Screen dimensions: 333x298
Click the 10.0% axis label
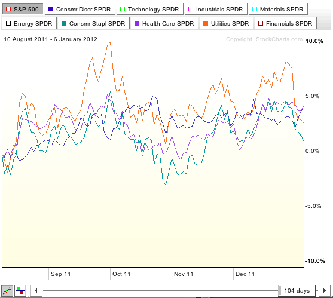[x=314, y=41]
